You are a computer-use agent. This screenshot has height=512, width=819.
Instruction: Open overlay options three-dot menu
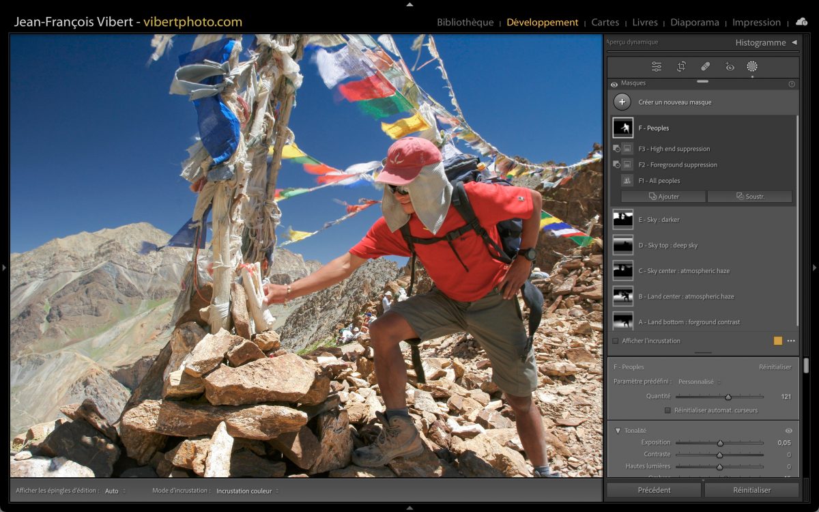click(x=791, y=341)
